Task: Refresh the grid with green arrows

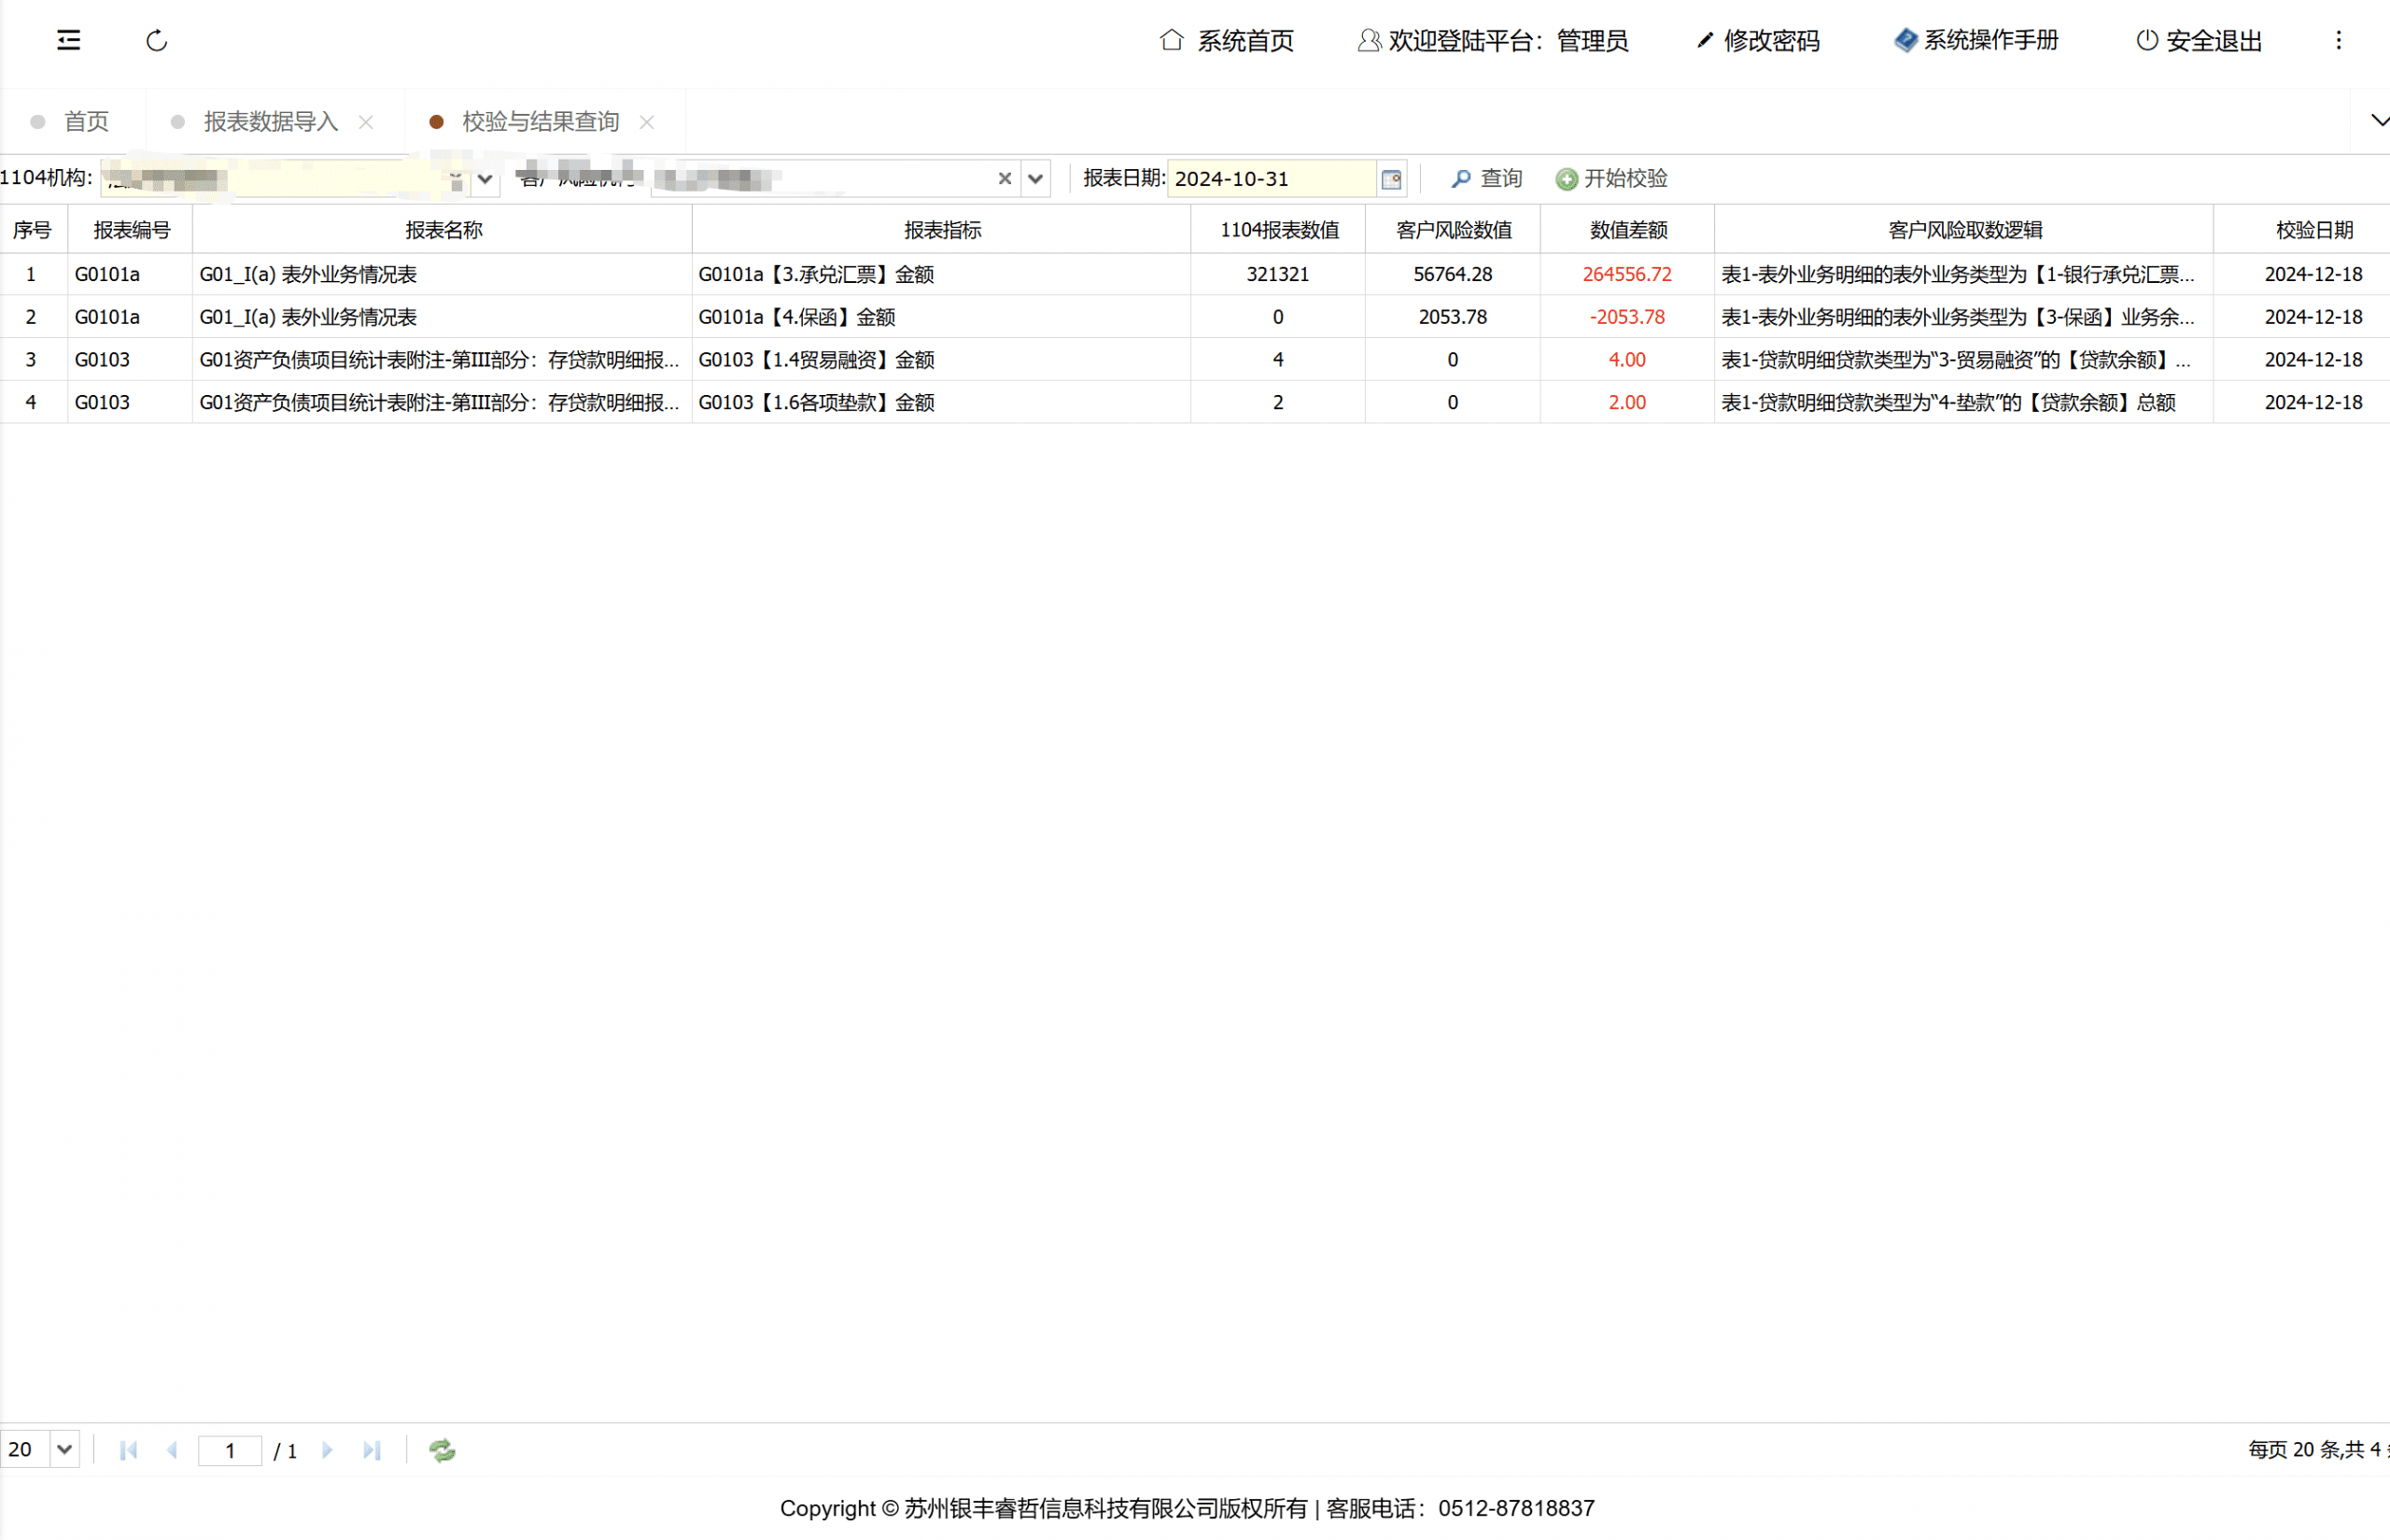Action: 442,1450
